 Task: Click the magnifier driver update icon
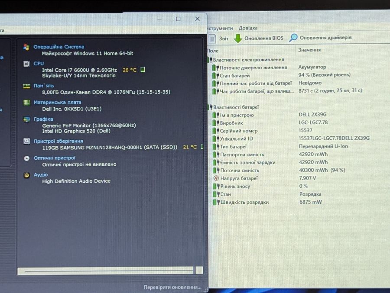(293, 38)
